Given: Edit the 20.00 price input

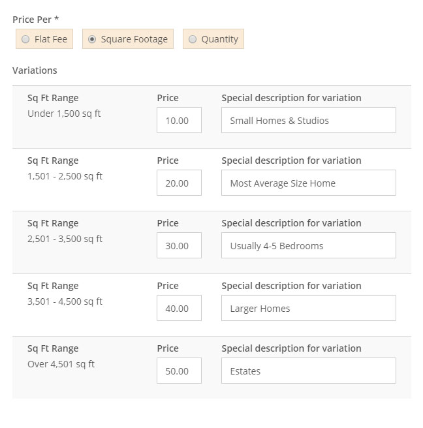Looking at the screenshot, I should tap(179, 183).
